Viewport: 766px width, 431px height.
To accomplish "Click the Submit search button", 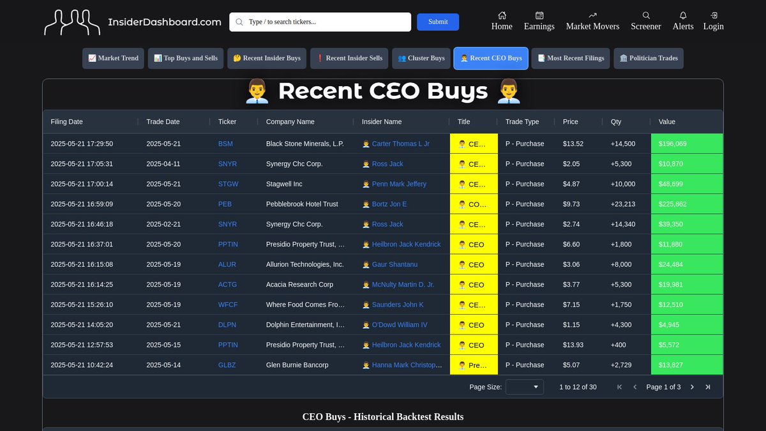I will (x=438, y=22).
